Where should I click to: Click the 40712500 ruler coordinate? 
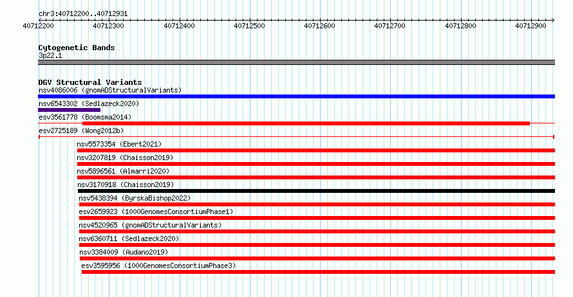click(249, 26)
